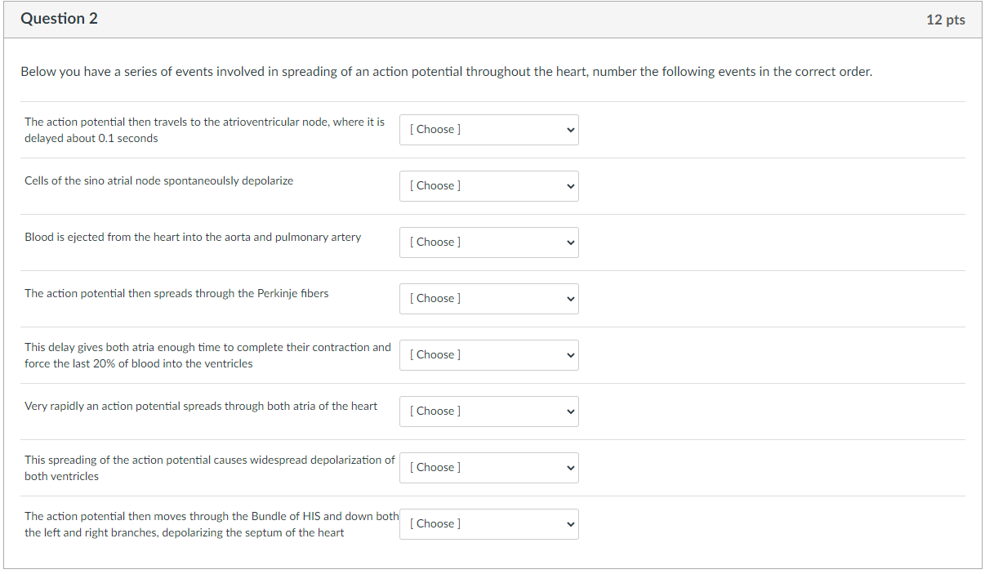This screenshot has width=994, height=574.
Task: Click the text about atrioventricular node delay
Action: tap(204, 130)
